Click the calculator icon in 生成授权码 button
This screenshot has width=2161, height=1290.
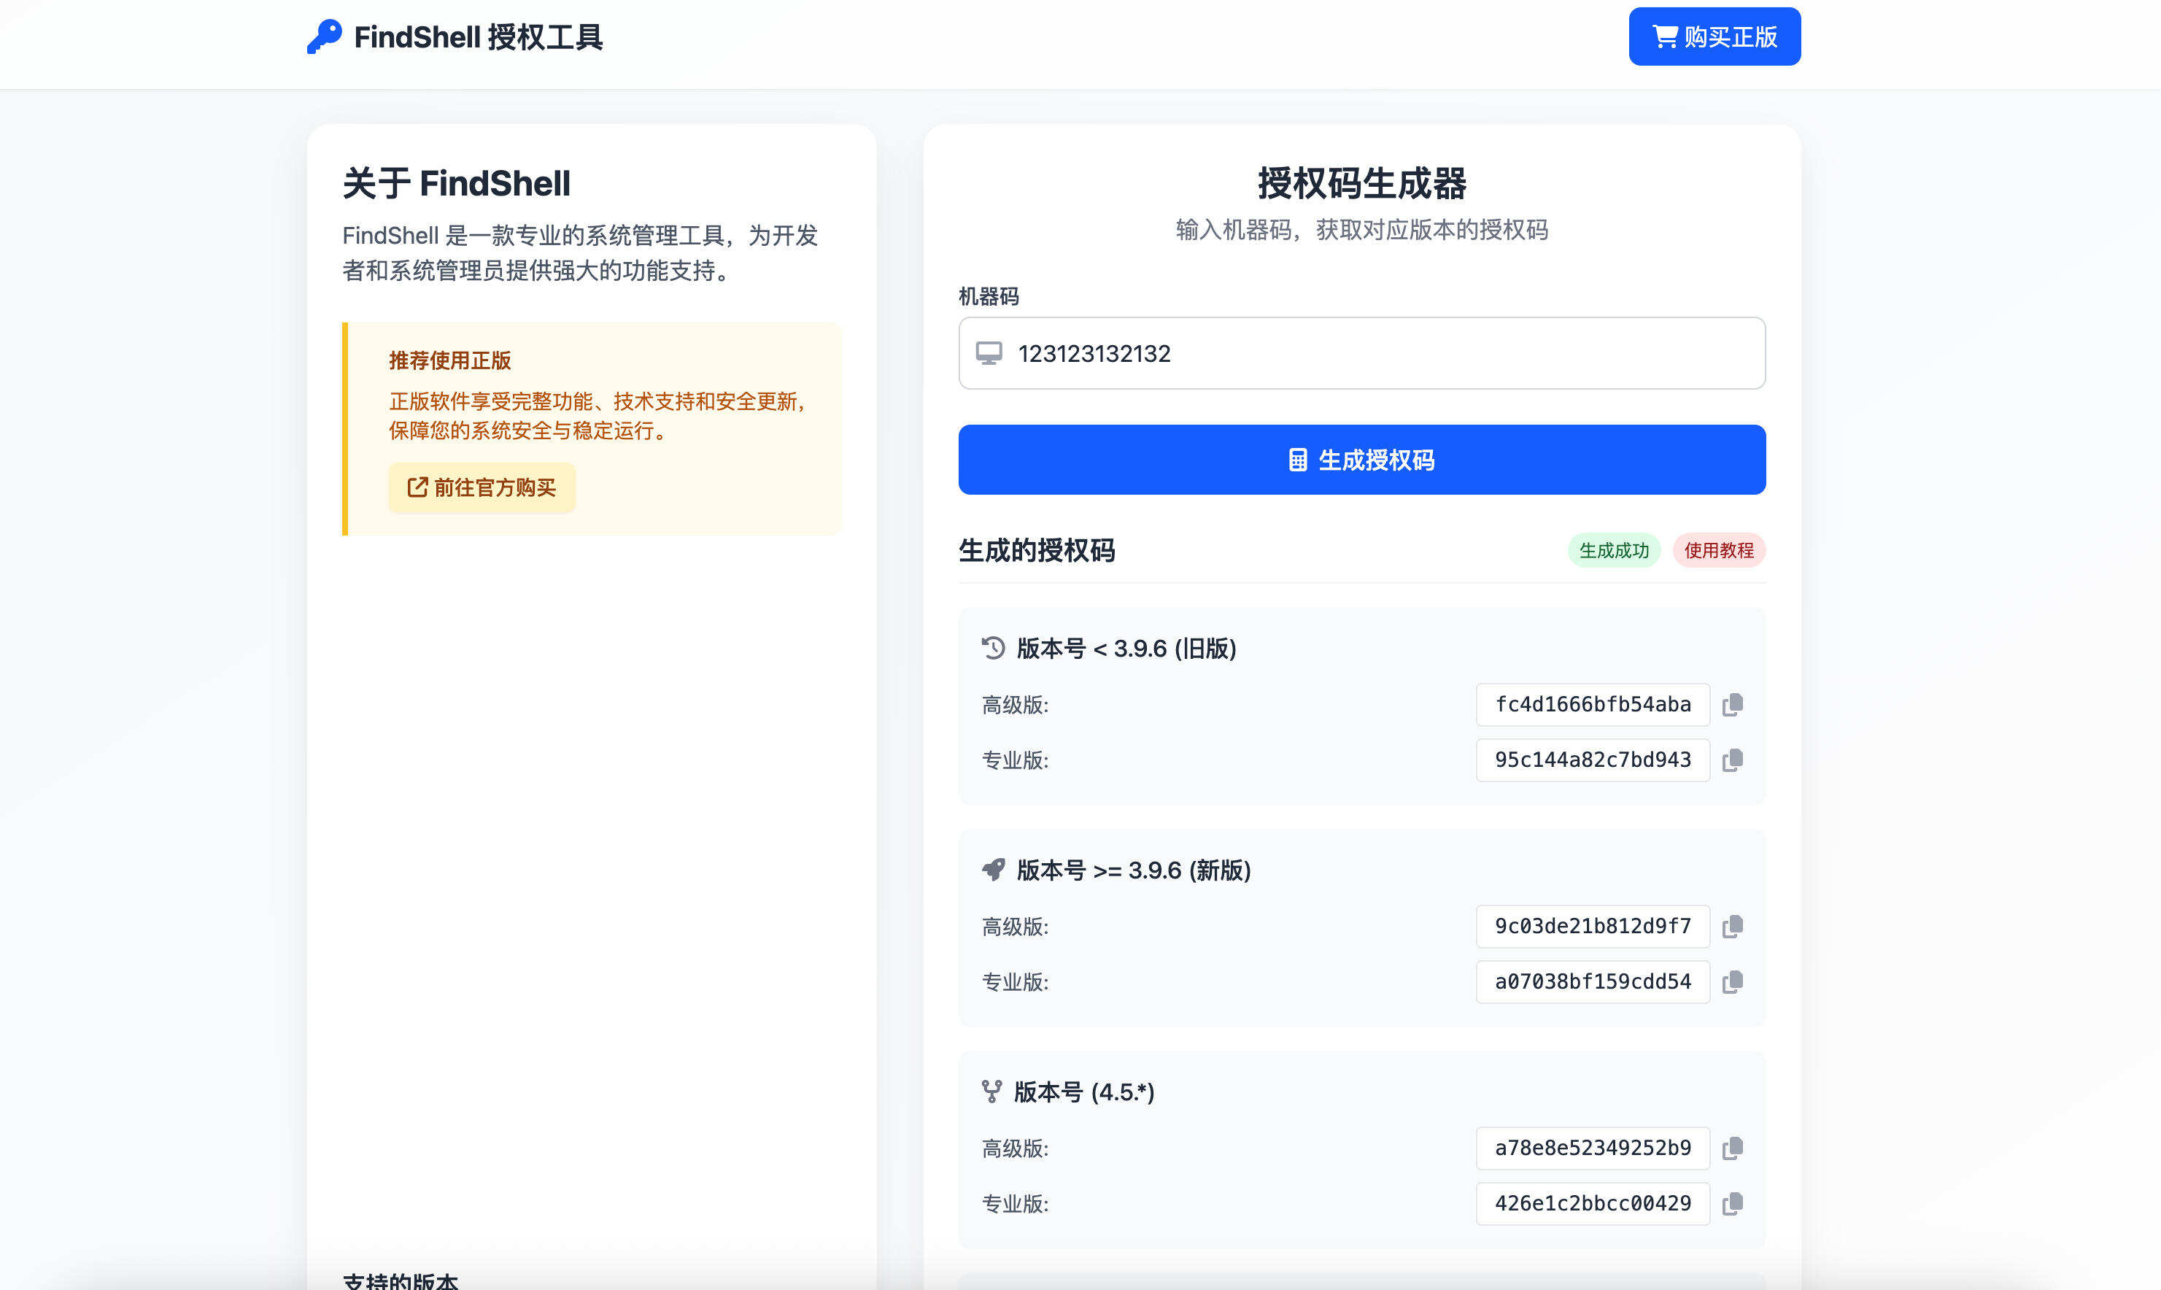[1296, 460]
